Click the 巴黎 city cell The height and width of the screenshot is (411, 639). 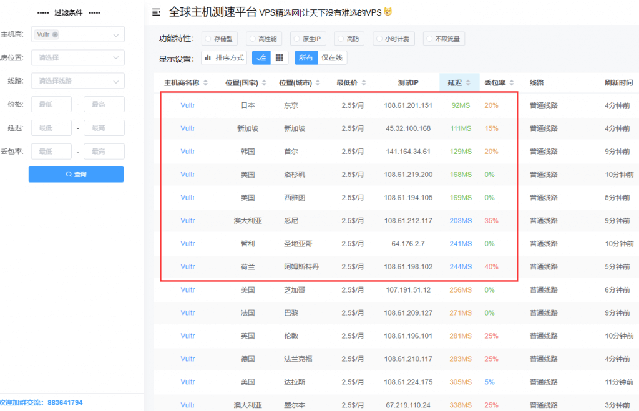(291, 313)
